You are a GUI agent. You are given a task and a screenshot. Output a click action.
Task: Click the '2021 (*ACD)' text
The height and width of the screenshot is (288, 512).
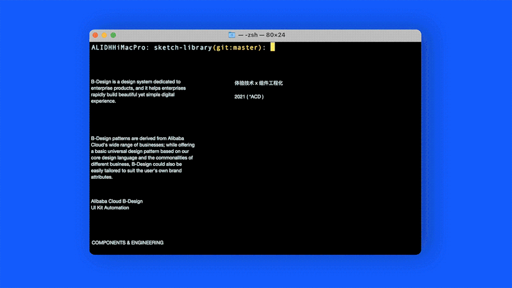(249, 97)
